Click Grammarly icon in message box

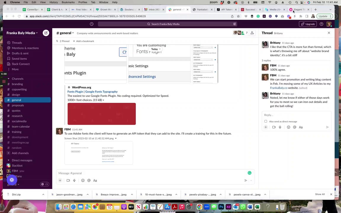pyautogui.click(x=250, y=173)
